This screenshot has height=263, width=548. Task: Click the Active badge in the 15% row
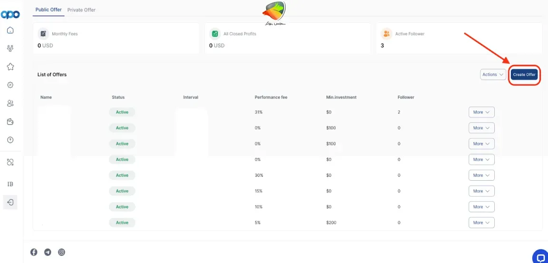(122, 191)
